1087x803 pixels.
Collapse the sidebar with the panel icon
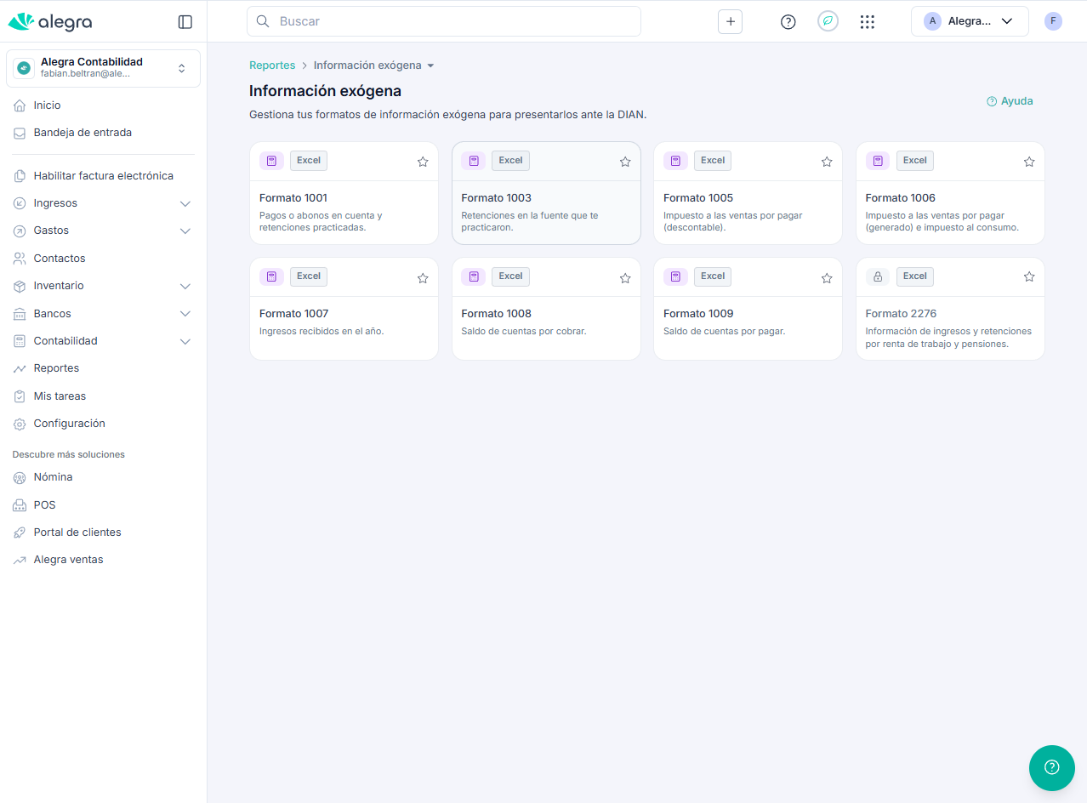tap(185, 21)
